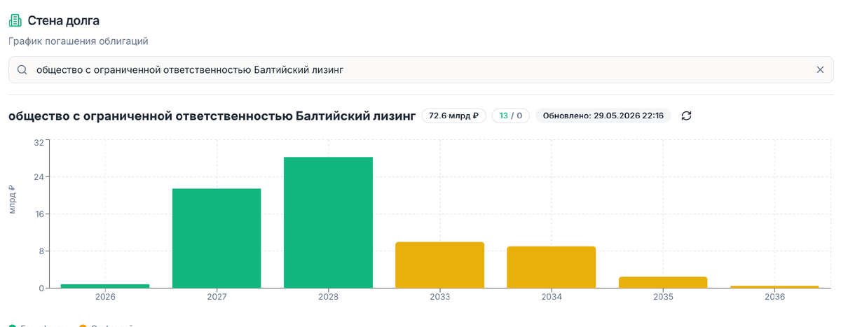Click the 16 y-axis value
The height and width of the screenshot is (327, 841).
(39, 214)
